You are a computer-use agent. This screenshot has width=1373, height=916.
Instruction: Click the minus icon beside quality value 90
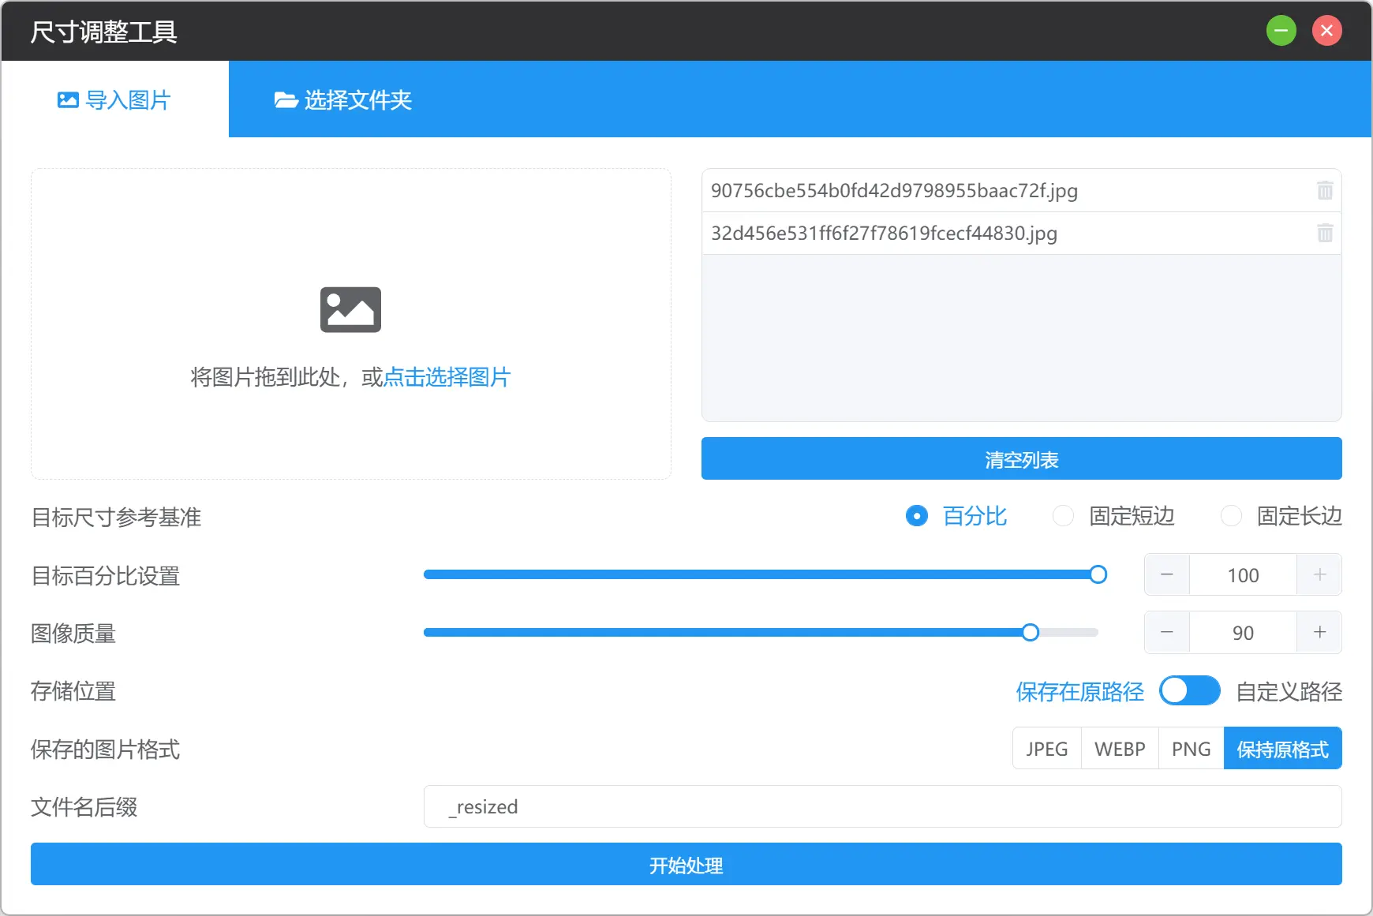click(x=1167, y=632)
